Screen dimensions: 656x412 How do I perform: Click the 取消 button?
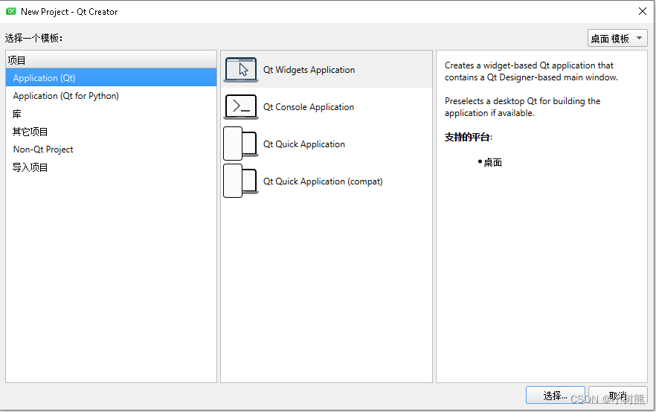pos(617,396)
